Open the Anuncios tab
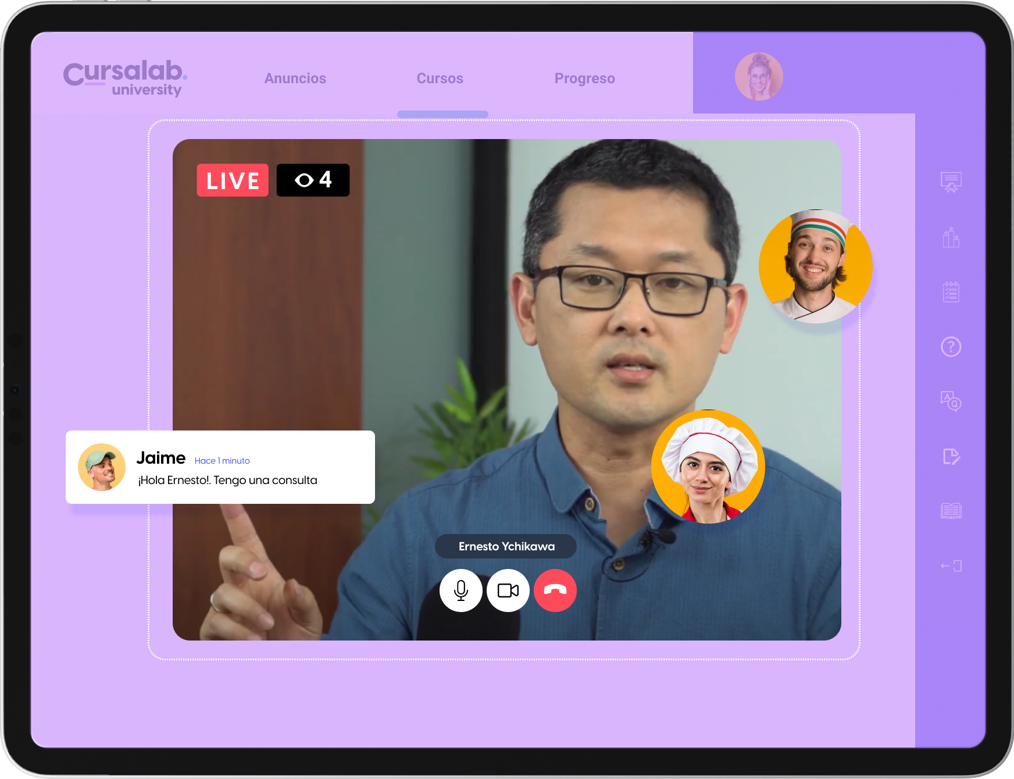Image resolution: width=1014 pixels, height=779 pixels. pos(295,79)
